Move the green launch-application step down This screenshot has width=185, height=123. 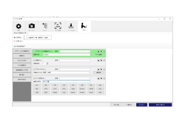101,51
